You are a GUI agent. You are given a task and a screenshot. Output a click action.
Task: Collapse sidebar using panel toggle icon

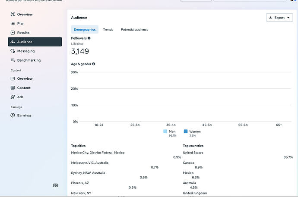point(55,185)
